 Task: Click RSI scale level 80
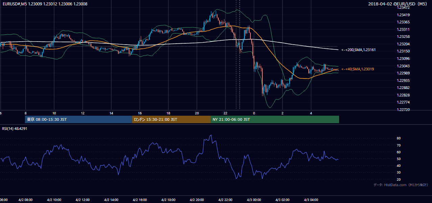399,138
